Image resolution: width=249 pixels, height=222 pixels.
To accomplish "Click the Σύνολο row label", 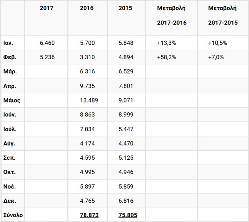I will (13, 215).
